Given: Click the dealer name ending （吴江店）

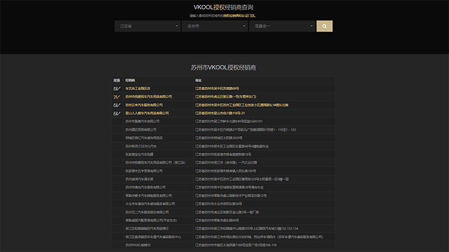Looking at the screenshot, I should pos(155,162).
